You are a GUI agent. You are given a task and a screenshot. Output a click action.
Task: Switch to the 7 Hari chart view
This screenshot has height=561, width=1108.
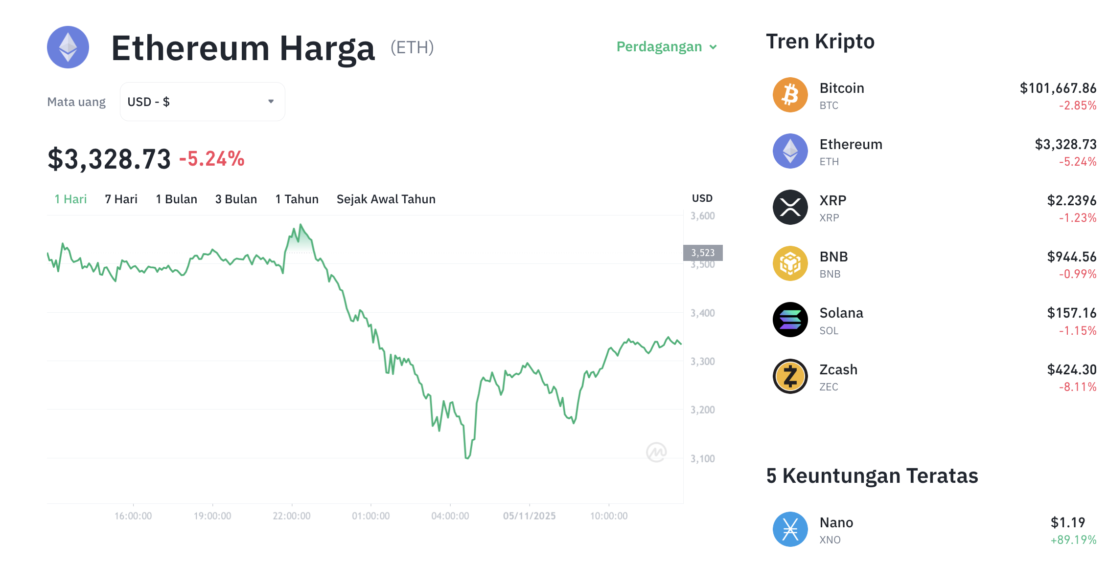point(120,199)
